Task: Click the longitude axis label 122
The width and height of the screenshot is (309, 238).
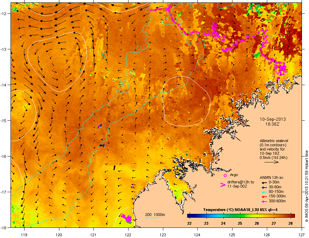Action: 128,235
